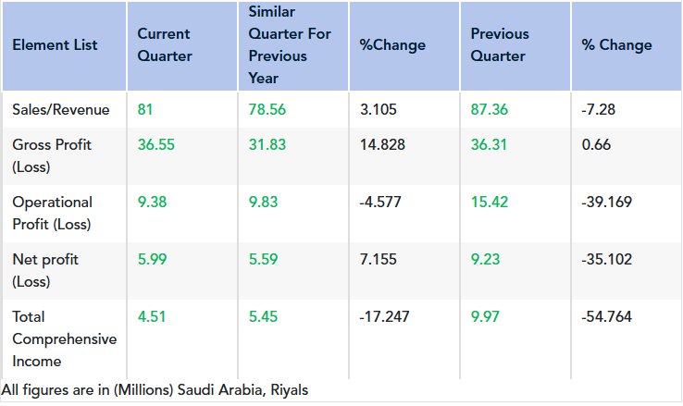
Task: Click the 36.55 gross profit value
Action: [x=155, y=145]
